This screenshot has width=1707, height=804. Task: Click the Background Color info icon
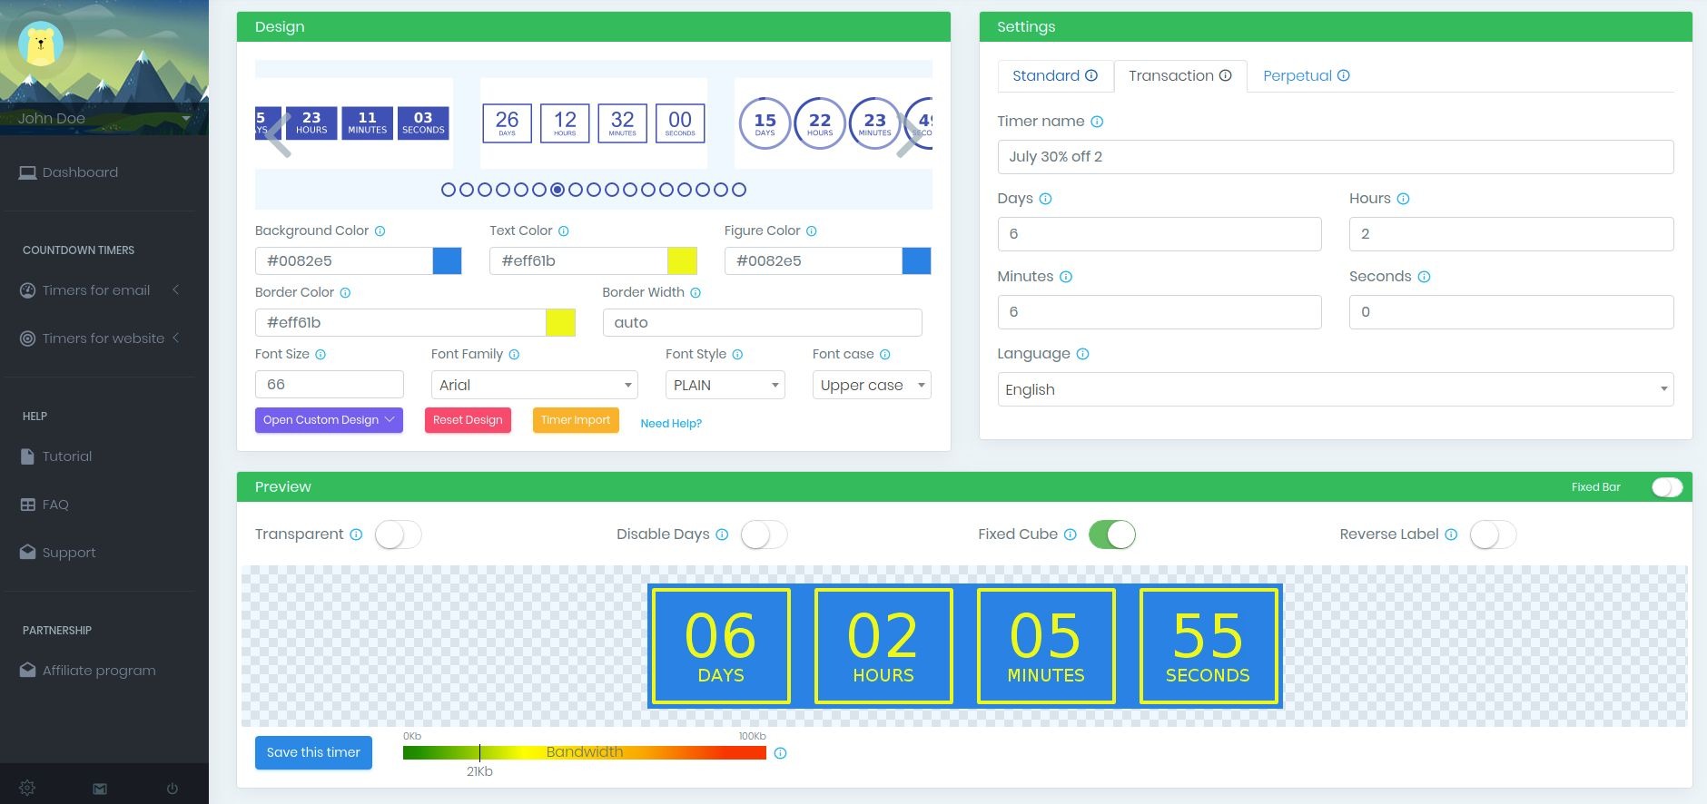coord(380,231)
